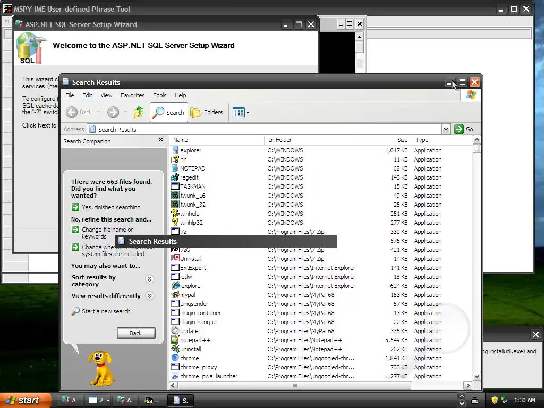Screen dimensions: 544x408
Task: Click the Back button in Search Companion
Action: 136,333
